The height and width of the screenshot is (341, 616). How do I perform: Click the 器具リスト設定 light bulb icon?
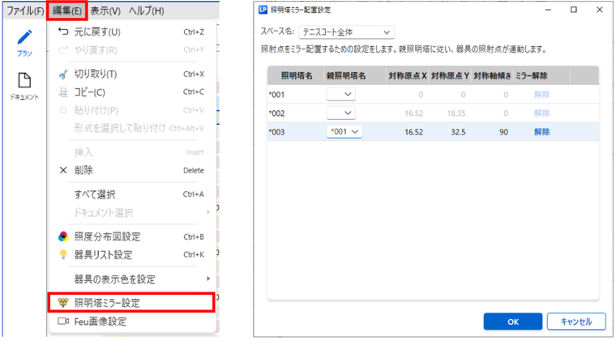(64, 254)
